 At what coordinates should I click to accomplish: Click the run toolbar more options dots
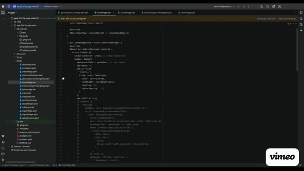pos(249,6)
